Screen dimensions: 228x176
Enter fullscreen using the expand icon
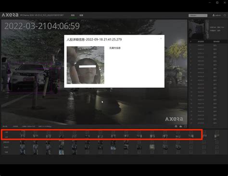click(x=186, y=126)
